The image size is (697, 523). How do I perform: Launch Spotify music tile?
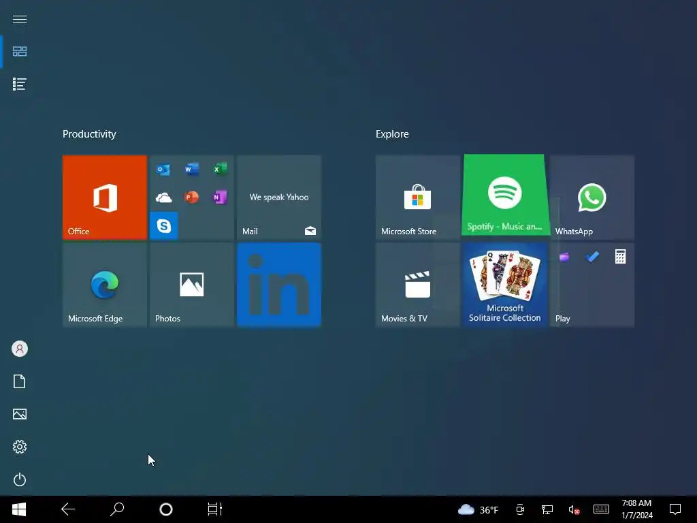(505, 194)
